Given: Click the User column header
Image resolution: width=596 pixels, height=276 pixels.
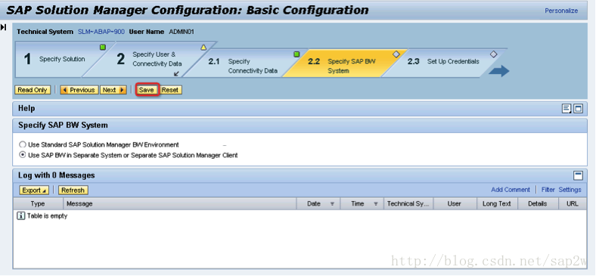Looking at the screenshot, I should (455, 203).
